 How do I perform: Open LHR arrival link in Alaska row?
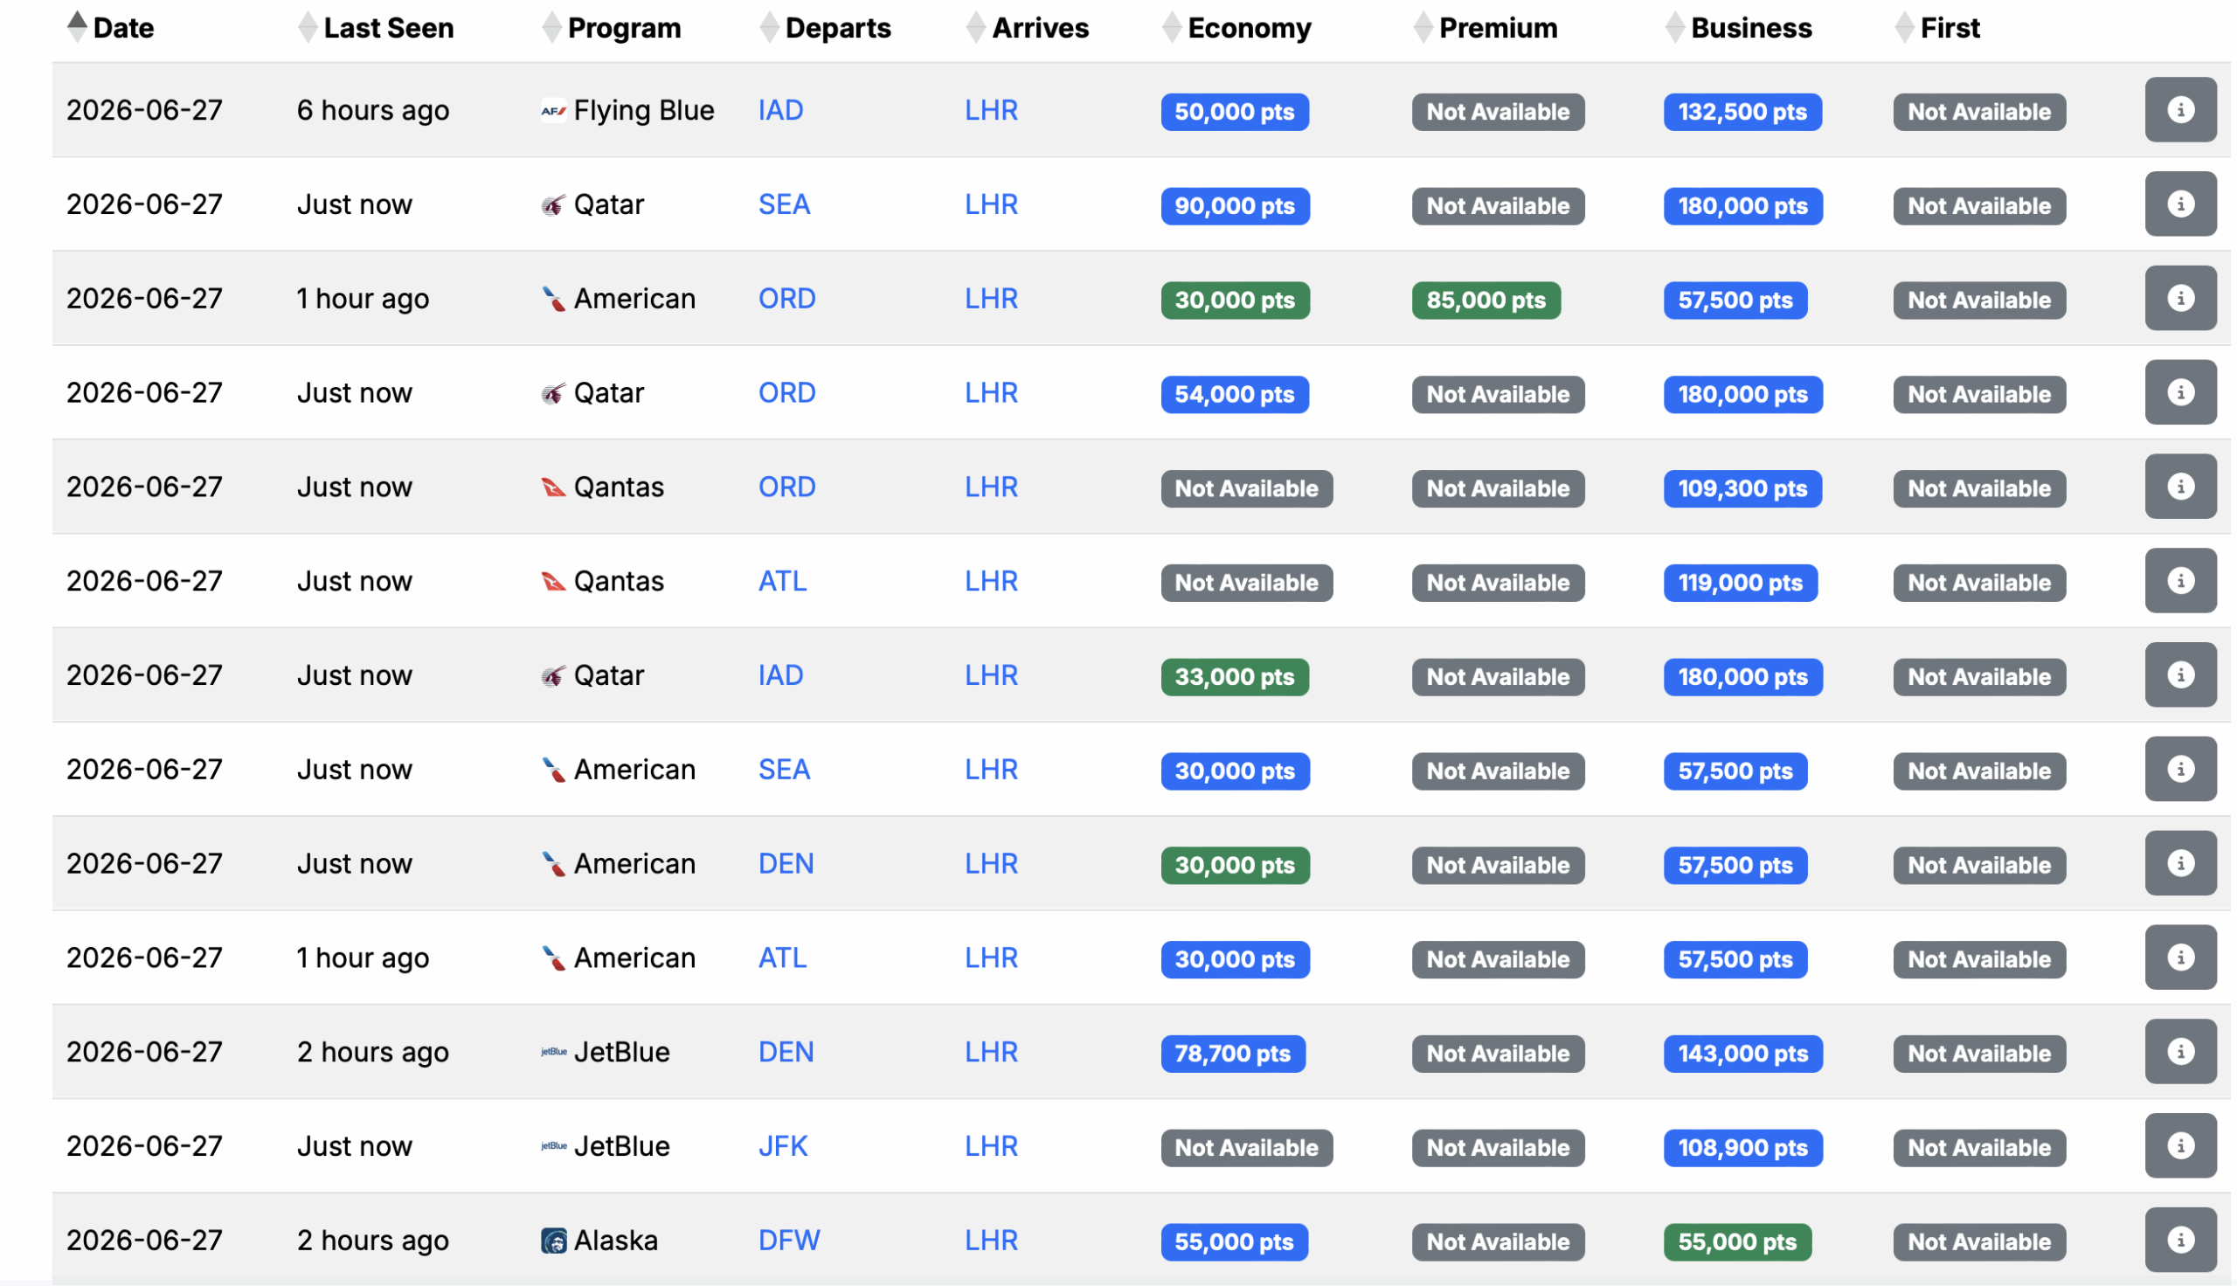pos(990,1240)
